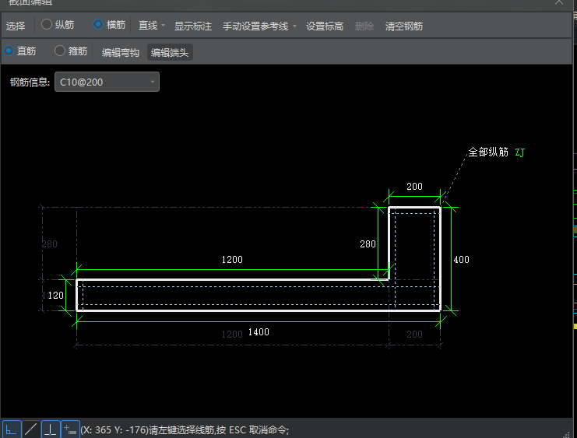The height and width of the screenshot is (438, 577).
Task: Close the 截面编辑 window
Action: coord(559,2)
